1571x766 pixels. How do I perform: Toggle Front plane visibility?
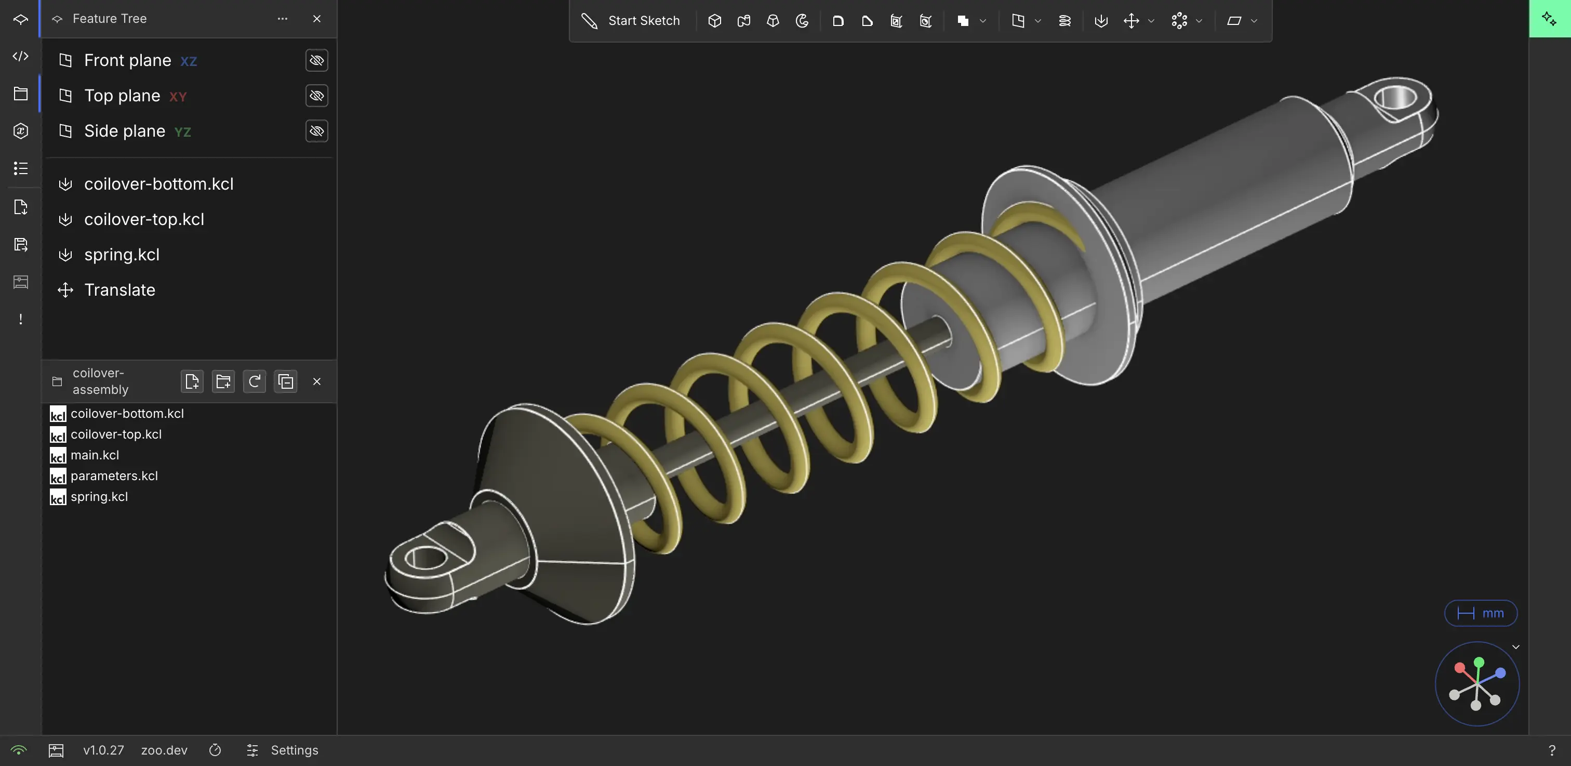[316, 60]
